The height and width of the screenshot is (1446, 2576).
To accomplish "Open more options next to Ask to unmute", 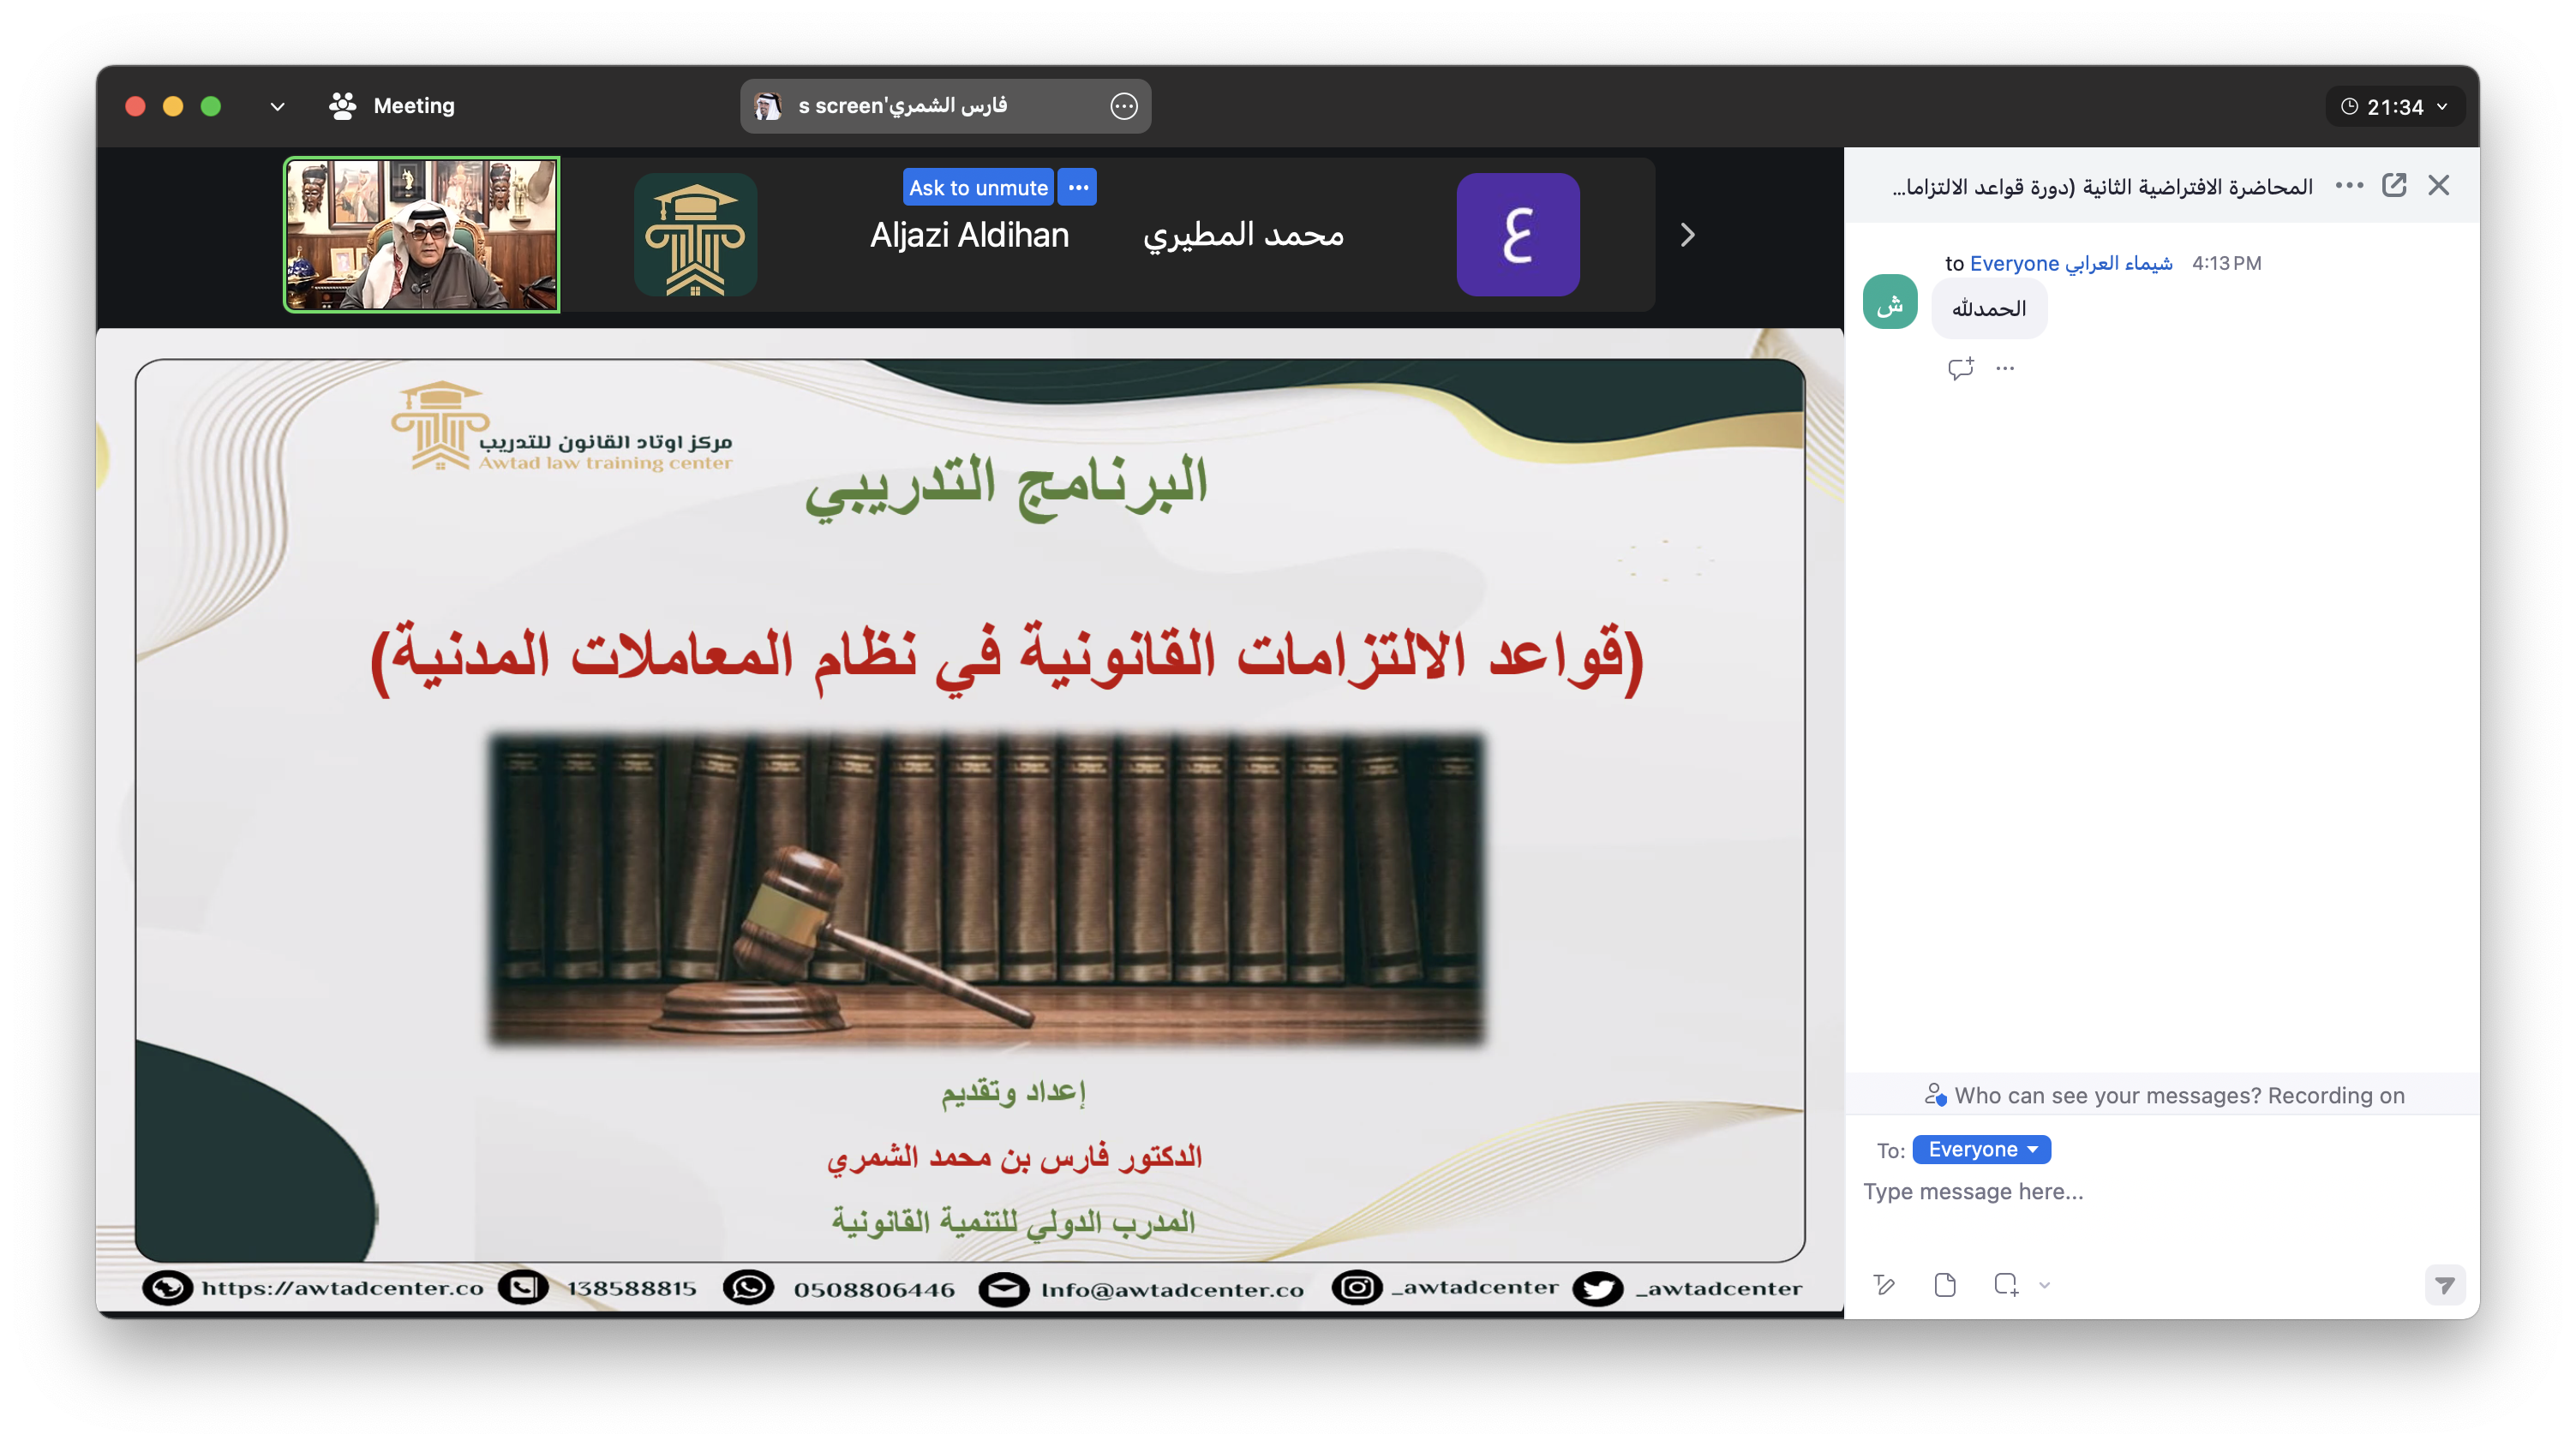I will pos(1078,188).
